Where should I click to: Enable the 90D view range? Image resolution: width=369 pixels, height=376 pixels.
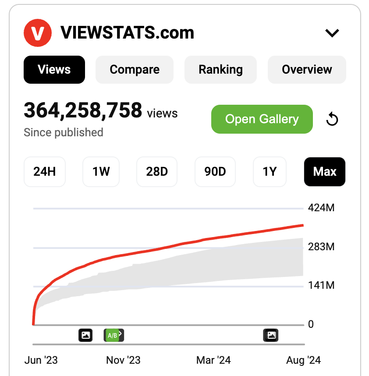tap(215, 172)
